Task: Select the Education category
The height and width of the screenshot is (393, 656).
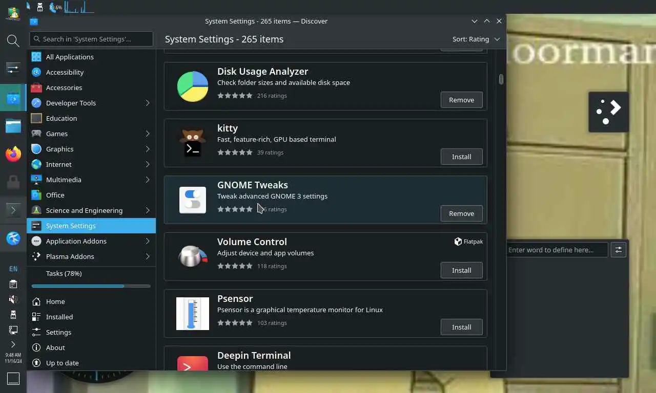Action: coord(91,118)
